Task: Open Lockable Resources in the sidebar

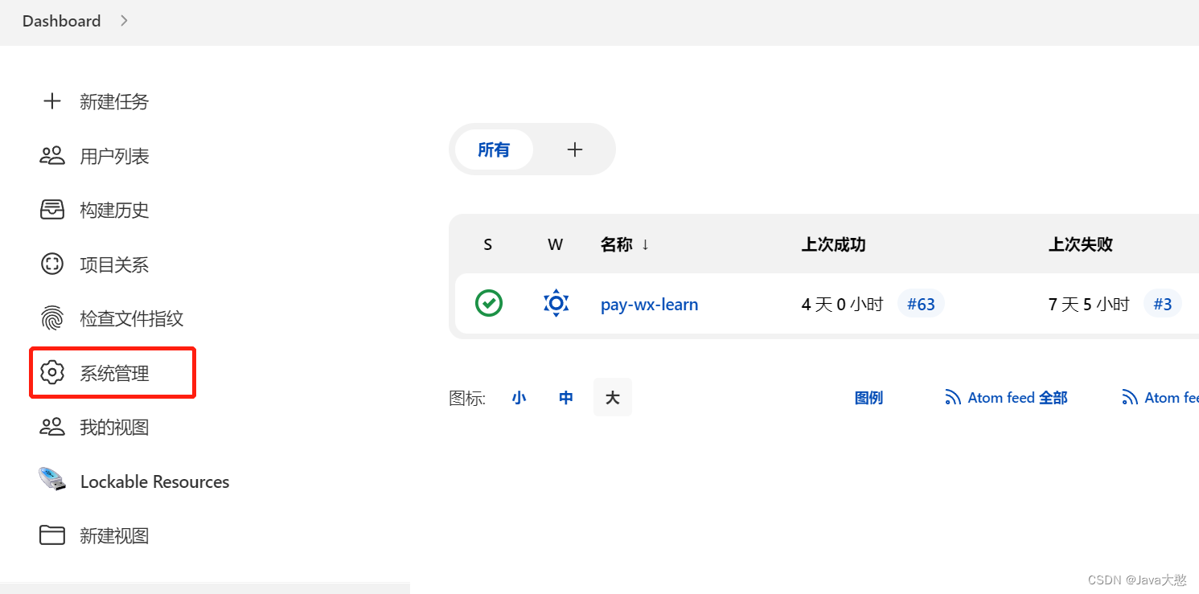Action: coord(155,481)
